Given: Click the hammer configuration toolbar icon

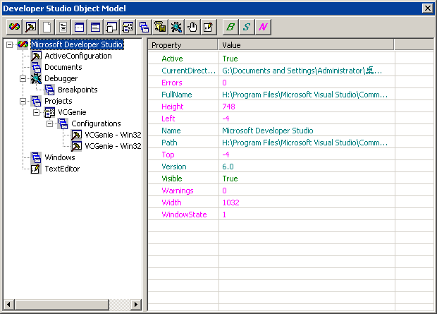Looking at the screenshot, I should (30, 27).
